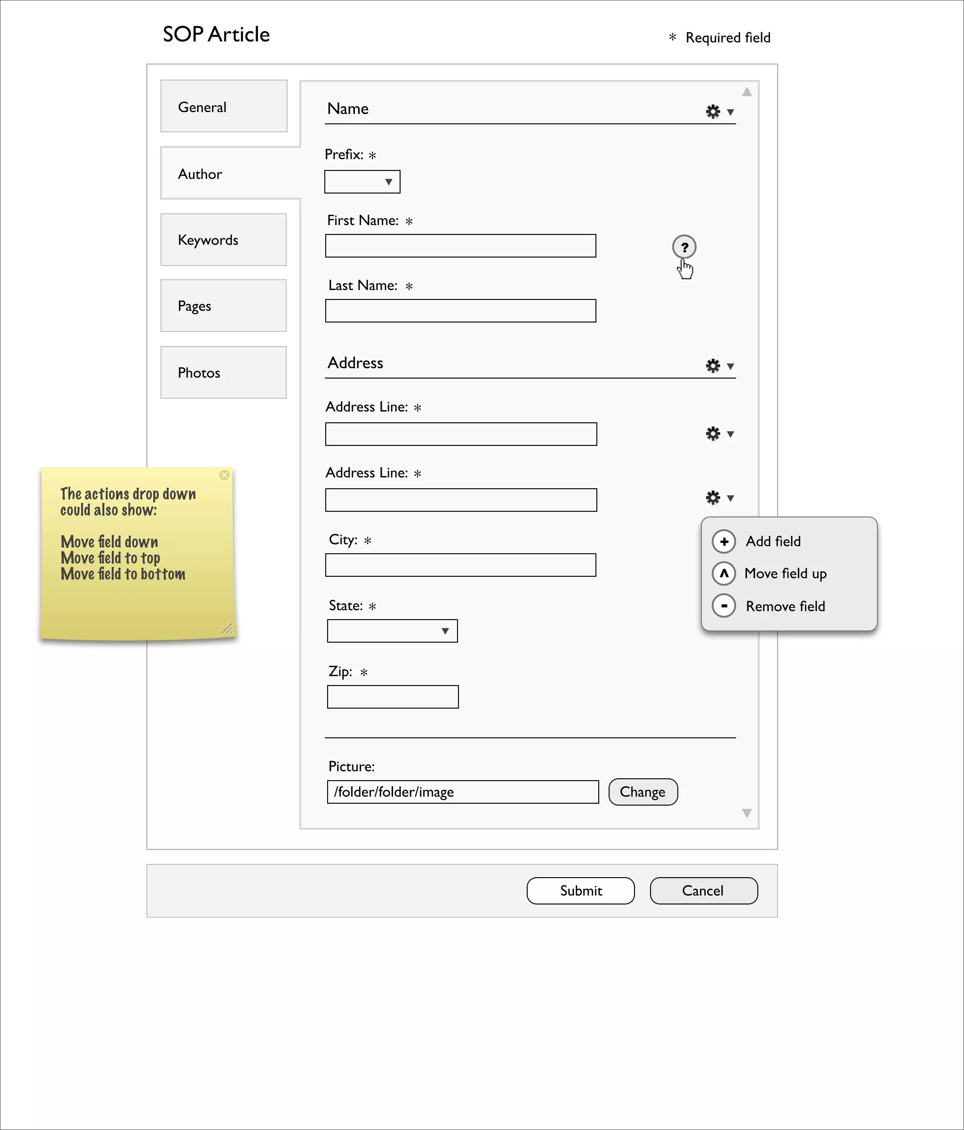The height and width of the screenshot is (1130, 964).
Task: Select the General tab
Action: (224, 106)
